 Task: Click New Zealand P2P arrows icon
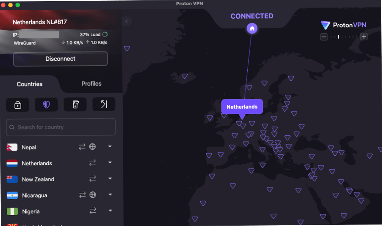(x=93, y=179)
